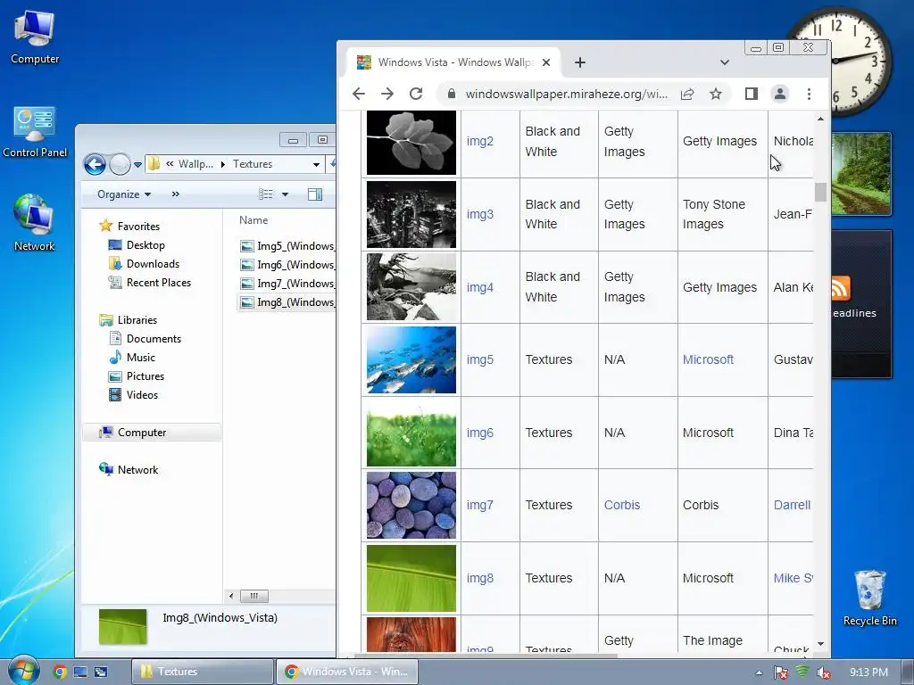Click the img5 fish thumbnail
The image size is (914, 685).
tap(411, 360)
